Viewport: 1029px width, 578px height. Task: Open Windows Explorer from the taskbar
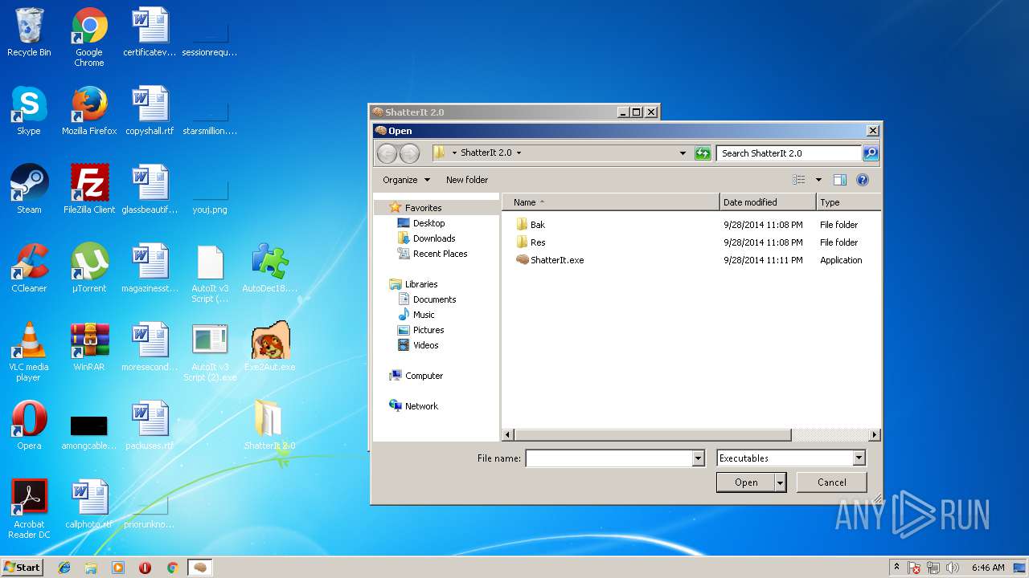pos(91,568)
